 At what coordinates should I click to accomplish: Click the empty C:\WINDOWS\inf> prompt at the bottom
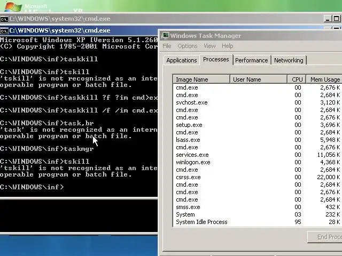tap(32, 187)
